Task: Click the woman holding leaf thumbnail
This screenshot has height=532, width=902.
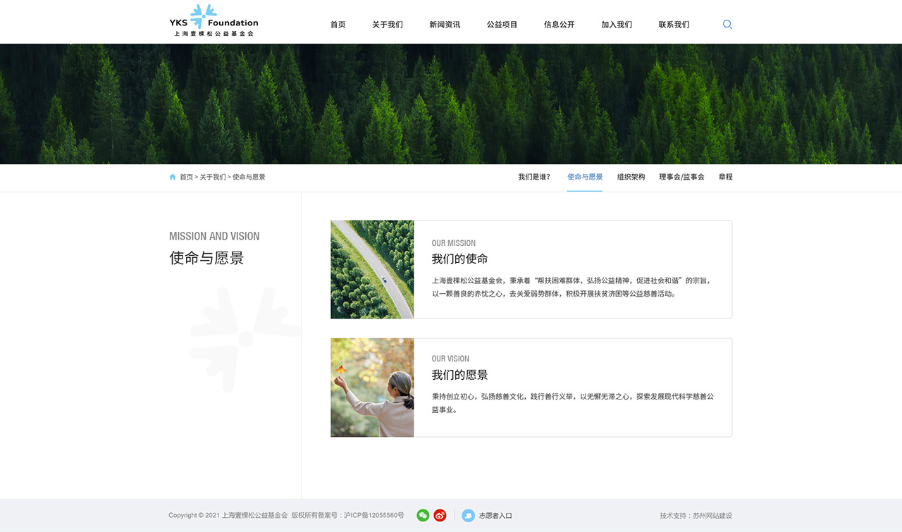Action: [x=372, y=388]
